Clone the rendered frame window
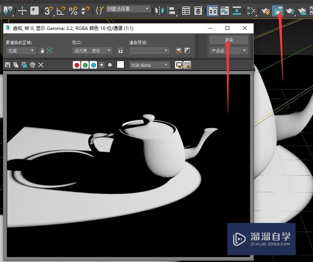The width and height of the screenshot is (313, 262). click(x=24, y=65)
